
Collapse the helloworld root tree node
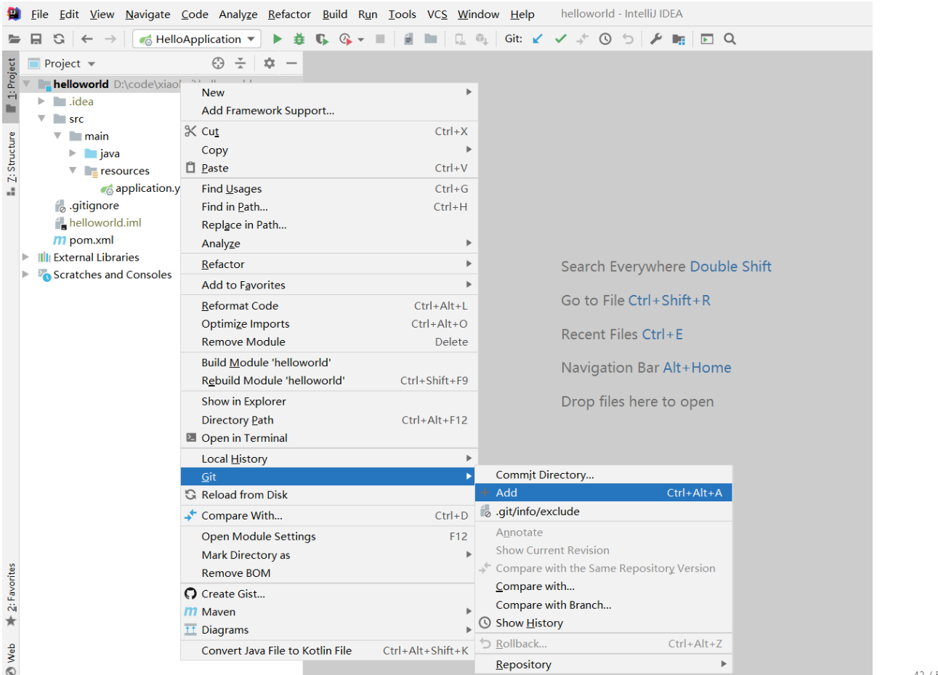pos(27,84)
